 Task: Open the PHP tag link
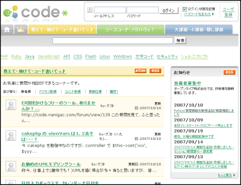click(x=4, y=56)
